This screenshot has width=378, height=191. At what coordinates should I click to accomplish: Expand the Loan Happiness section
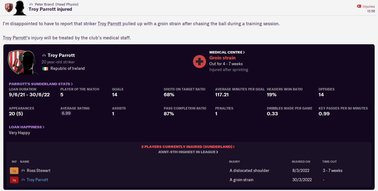pos(27,127)
